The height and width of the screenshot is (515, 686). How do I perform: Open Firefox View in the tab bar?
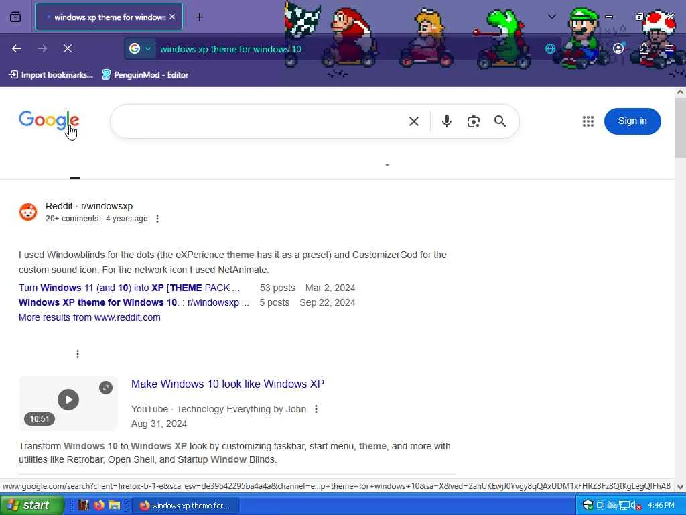[x=15, y=17]
